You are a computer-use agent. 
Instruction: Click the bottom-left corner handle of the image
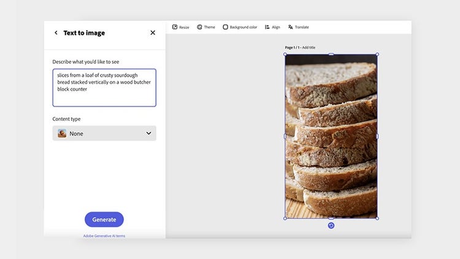[285, 218]
